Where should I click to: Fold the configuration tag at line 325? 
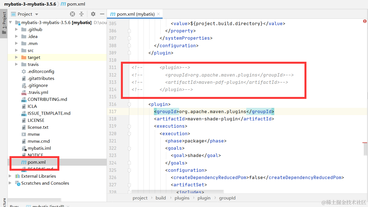[129, 170]
